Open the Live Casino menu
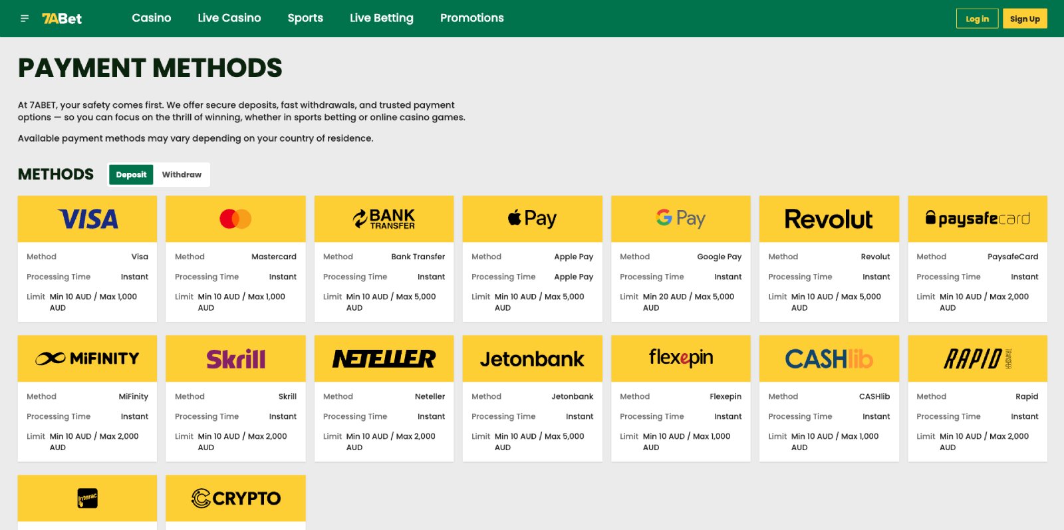The width and height of the screenshot is (1064, 530). tap(229, 18)
